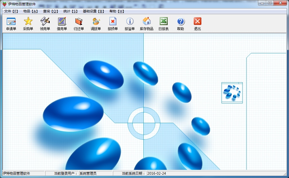
Task: Open the 报溢单 overflow report info icon
Action: (x=130, y=24)
